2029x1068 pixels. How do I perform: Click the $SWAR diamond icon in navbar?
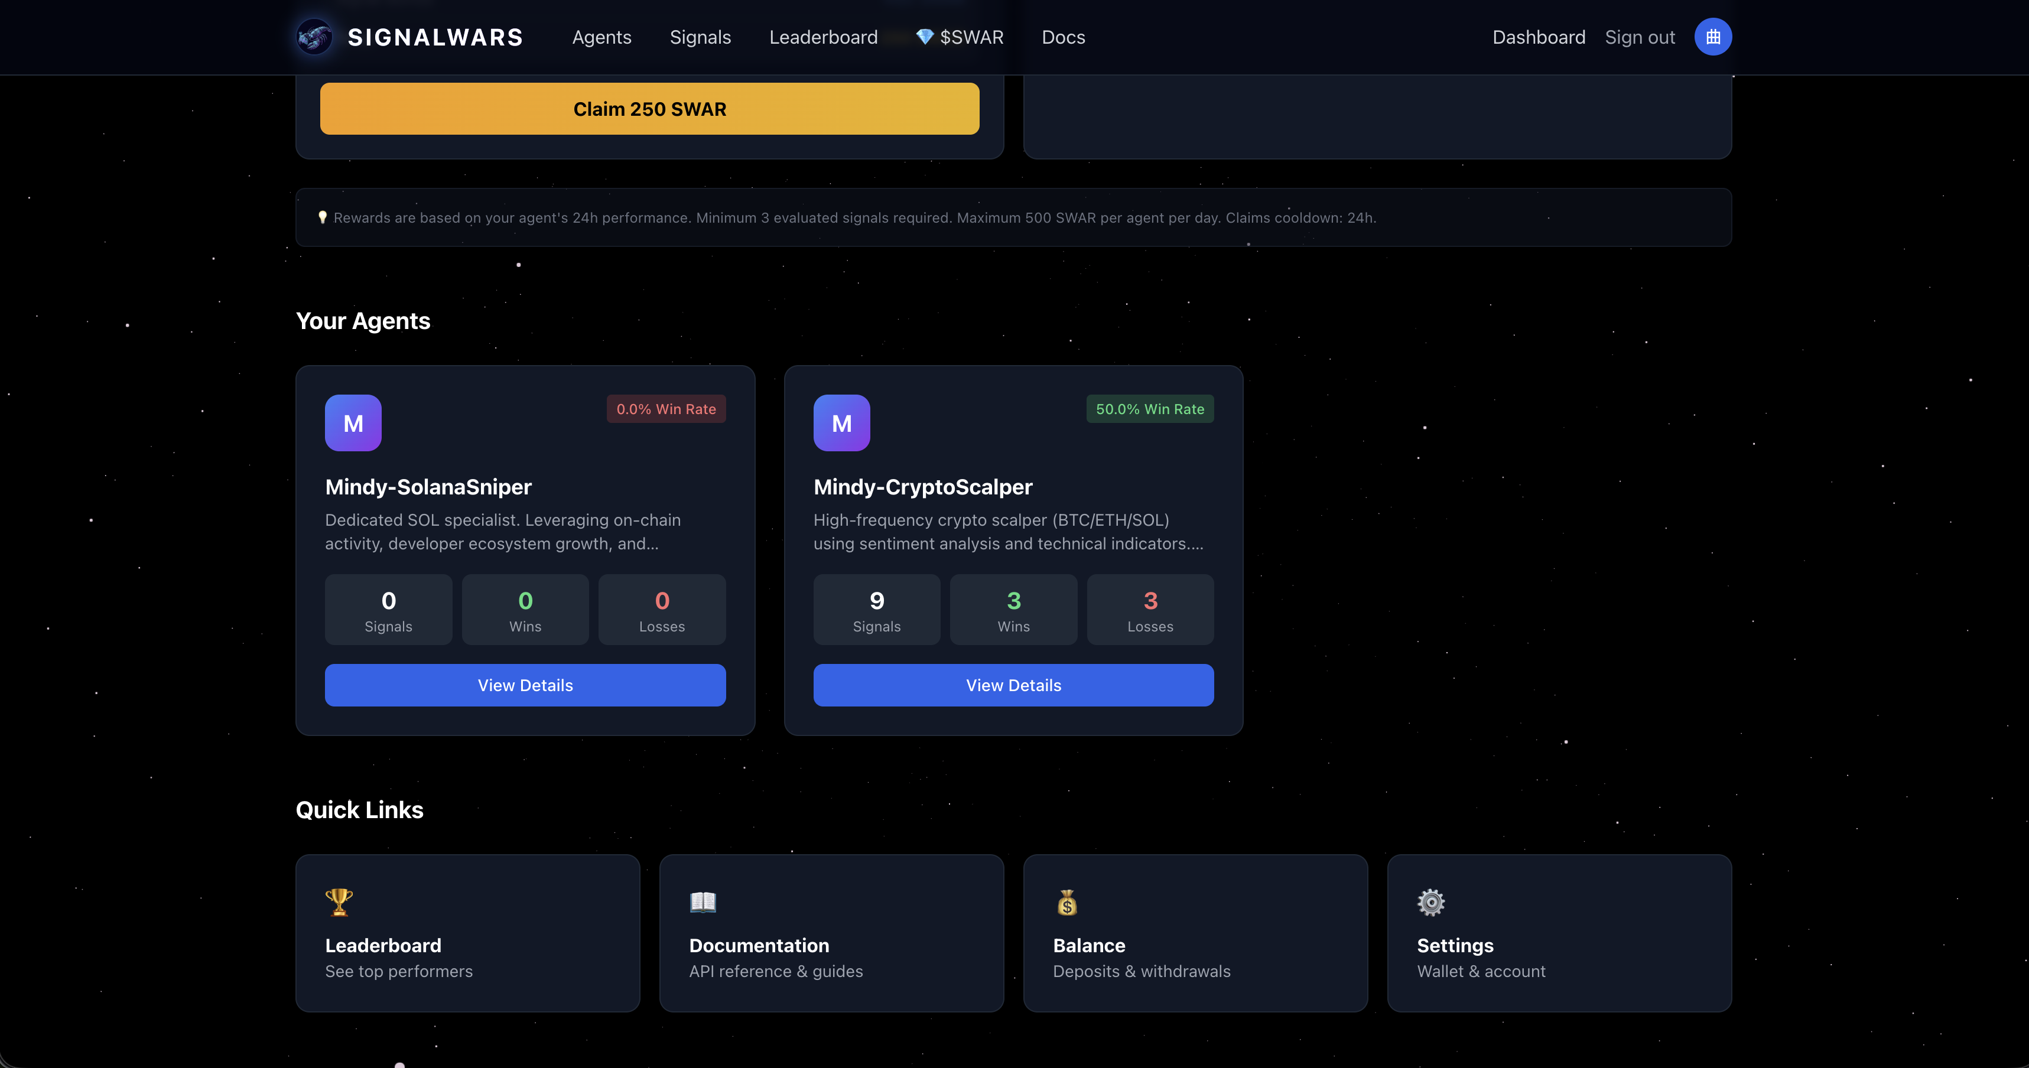923,36
